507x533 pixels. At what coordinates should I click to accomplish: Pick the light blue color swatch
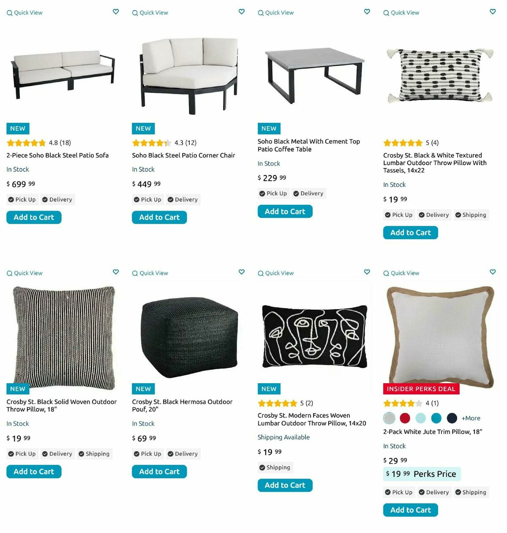pos(421,418)
